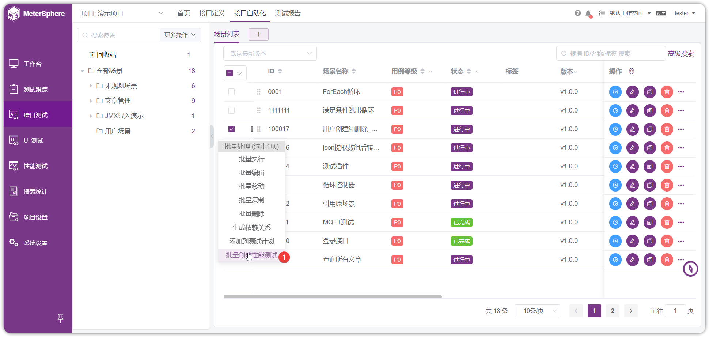
Task: Pin the sidebar with pushpin icon
Action: pyautogui.click(x=61, y=318)
